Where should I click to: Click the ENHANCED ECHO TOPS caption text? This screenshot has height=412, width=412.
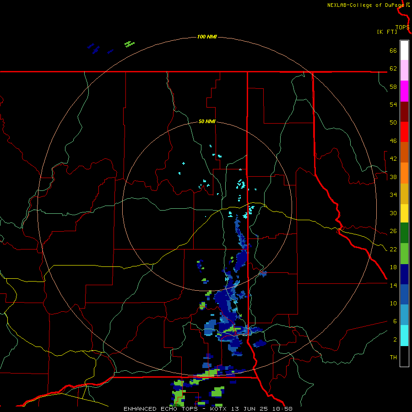click(161, 409)
